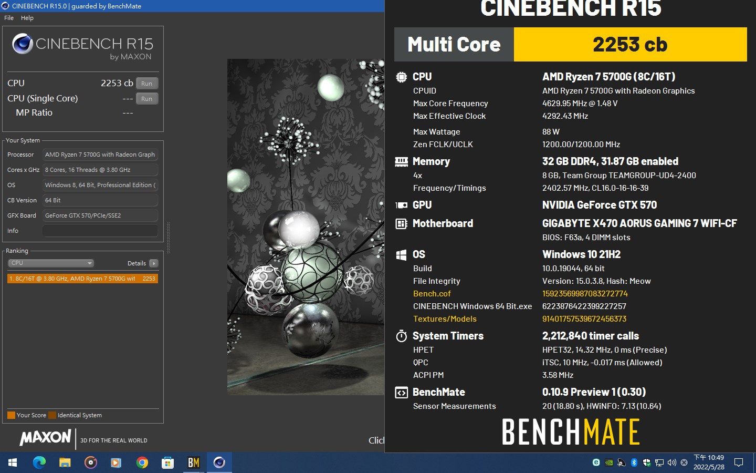Click the GPU card icon in BenchMate

click(401, 205)
